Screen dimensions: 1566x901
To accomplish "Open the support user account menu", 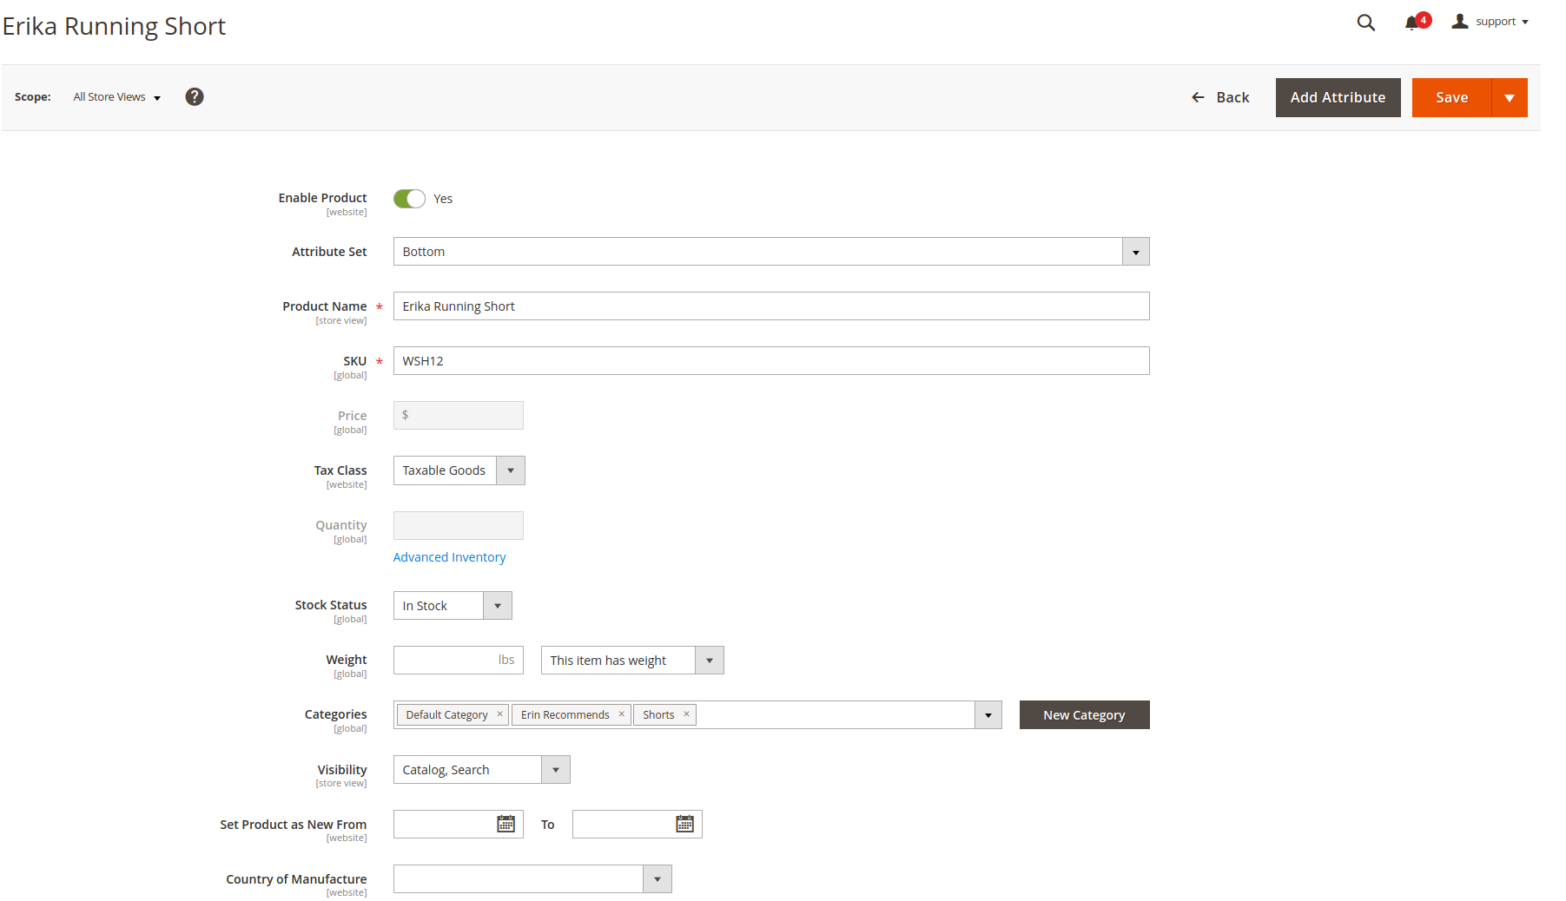I will (x=1490, y=22).
